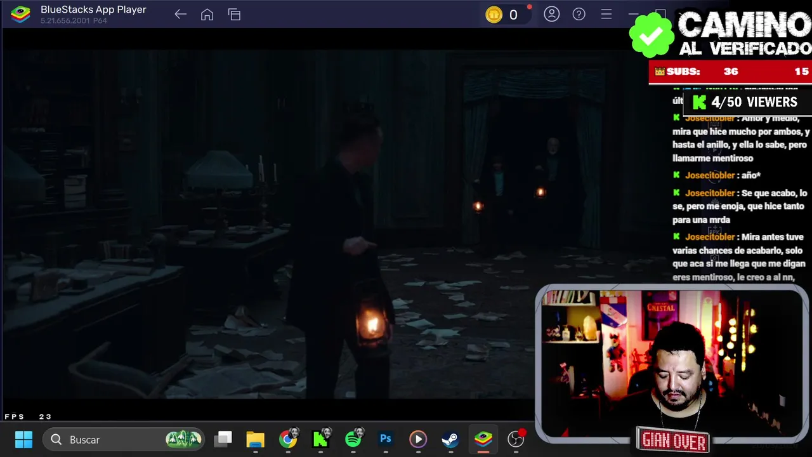The height and width of the screenshot is (457, 812).
Task: Click the Buscar search box
Action: point(123,439)
